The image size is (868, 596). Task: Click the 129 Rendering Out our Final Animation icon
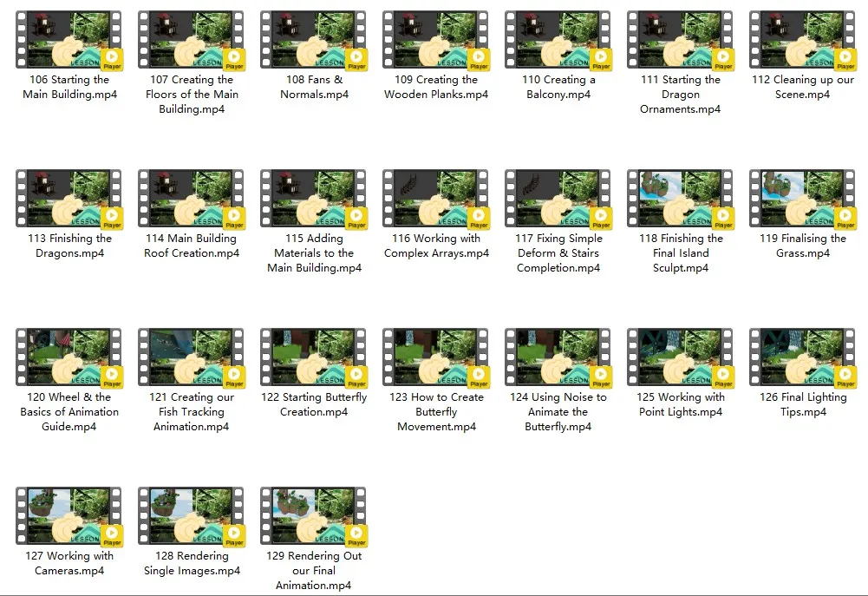pyautogui.click(x=314, y=517)
